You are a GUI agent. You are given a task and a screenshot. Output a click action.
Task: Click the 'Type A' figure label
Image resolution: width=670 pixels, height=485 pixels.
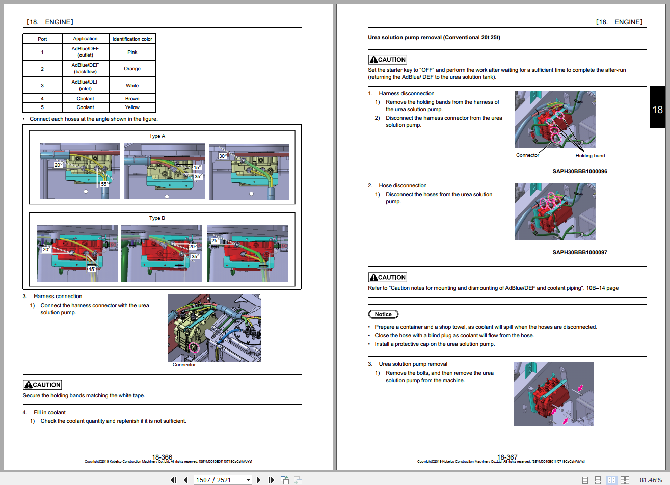coord(157,136)
